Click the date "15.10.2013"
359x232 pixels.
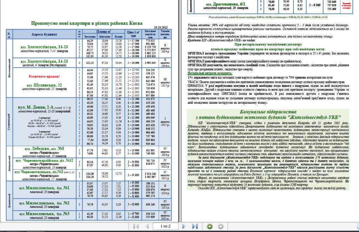pos(161,27)
